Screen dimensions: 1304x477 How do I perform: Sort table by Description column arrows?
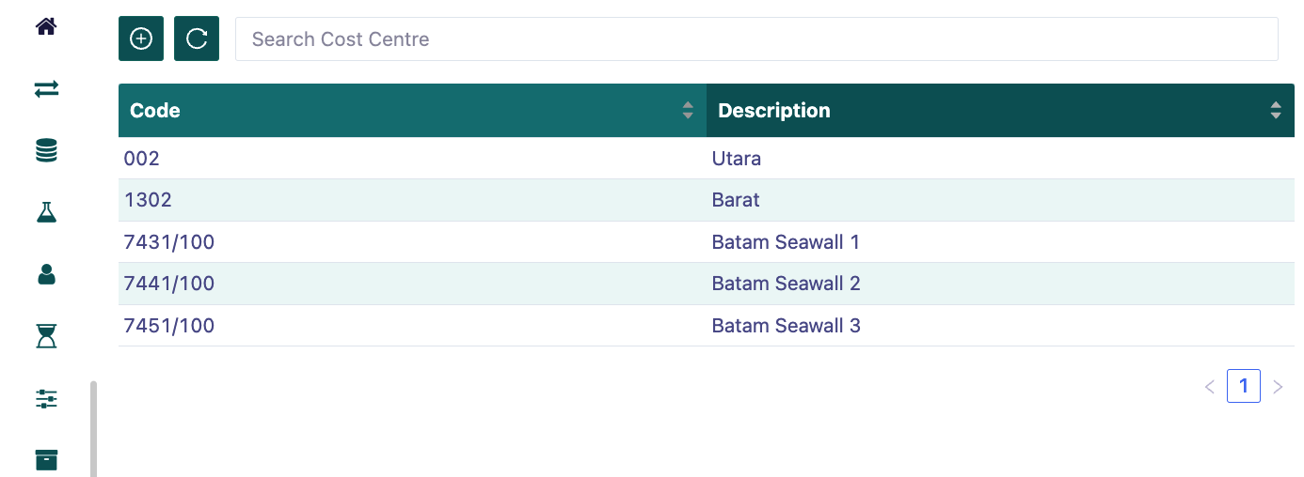[1276, 111]
